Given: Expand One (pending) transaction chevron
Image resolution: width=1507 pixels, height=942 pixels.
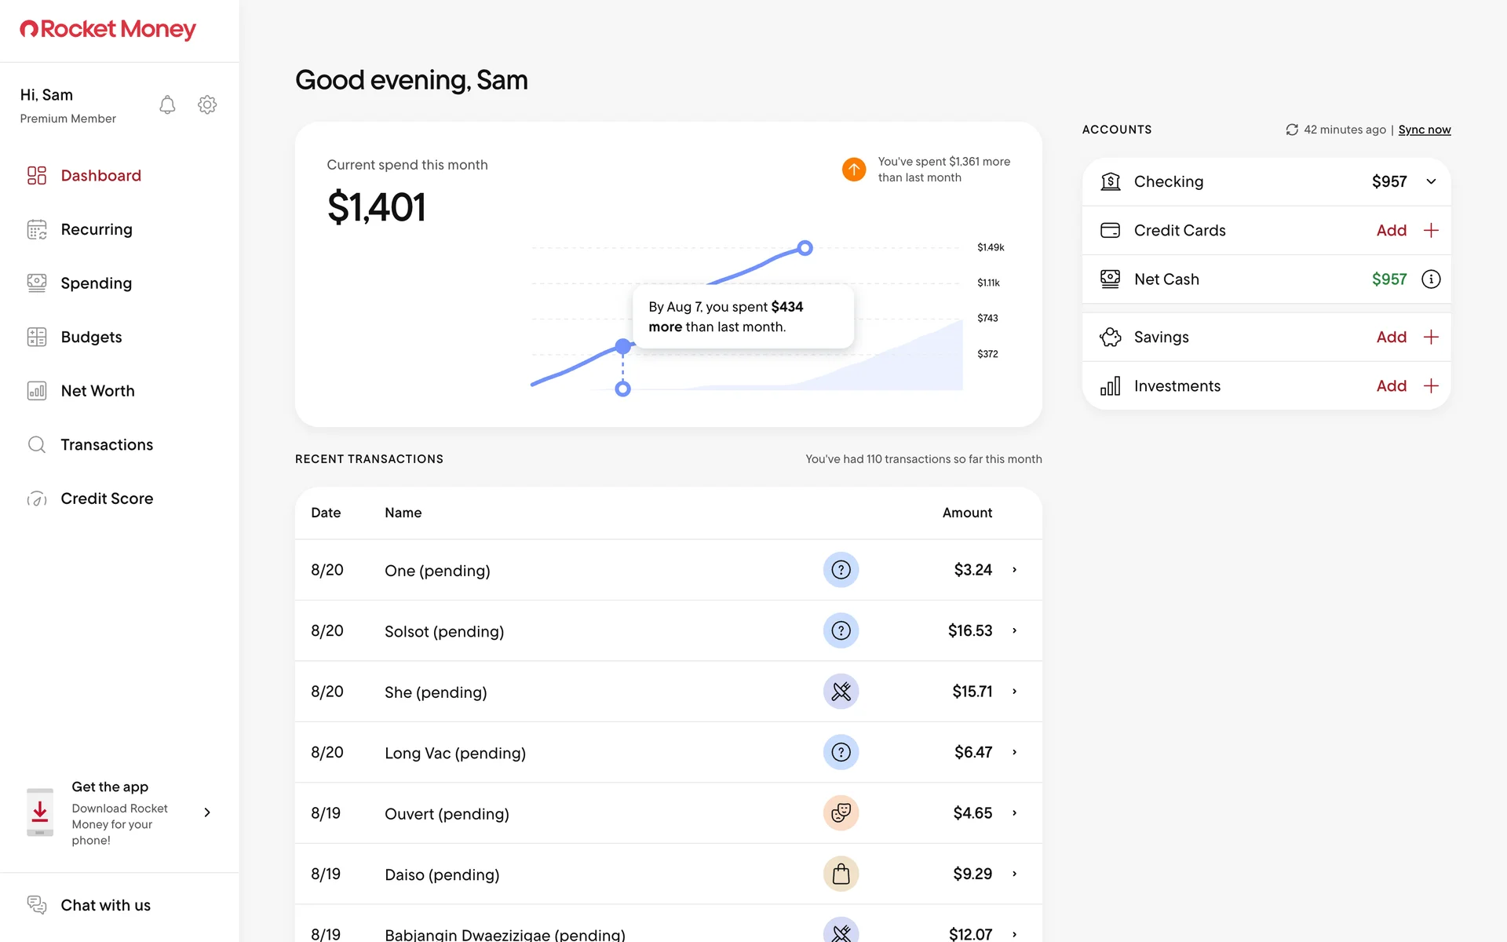Looking at the screenshot, I should coord(1014,570).
